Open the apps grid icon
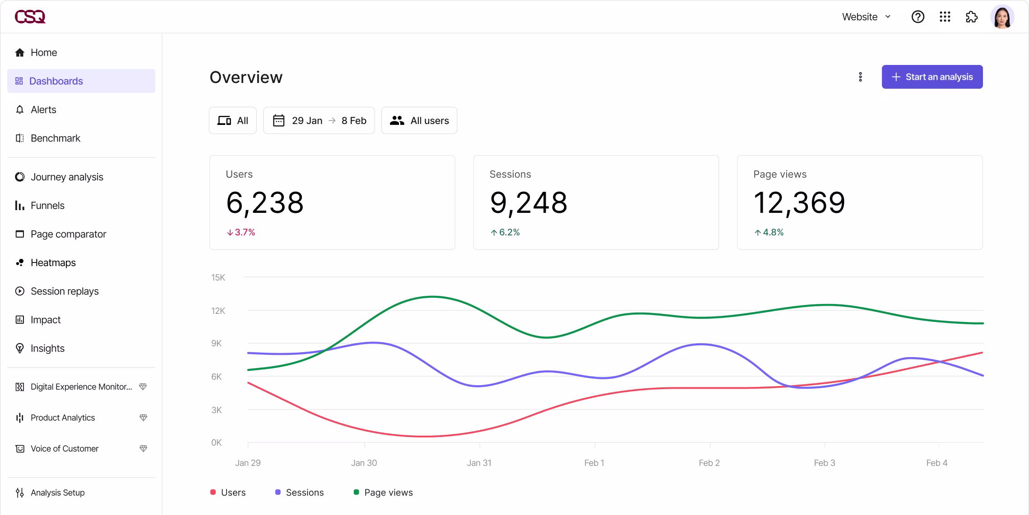This screenshot has width=1029, height=515. (945, 17)
